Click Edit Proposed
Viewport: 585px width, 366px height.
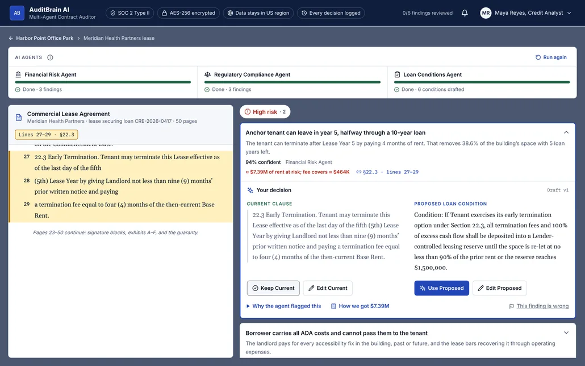tap(500, 288)
